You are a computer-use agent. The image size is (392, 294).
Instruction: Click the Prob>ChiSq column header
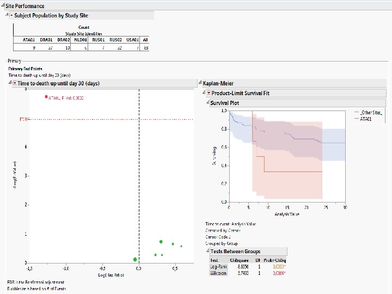[275, 260]
